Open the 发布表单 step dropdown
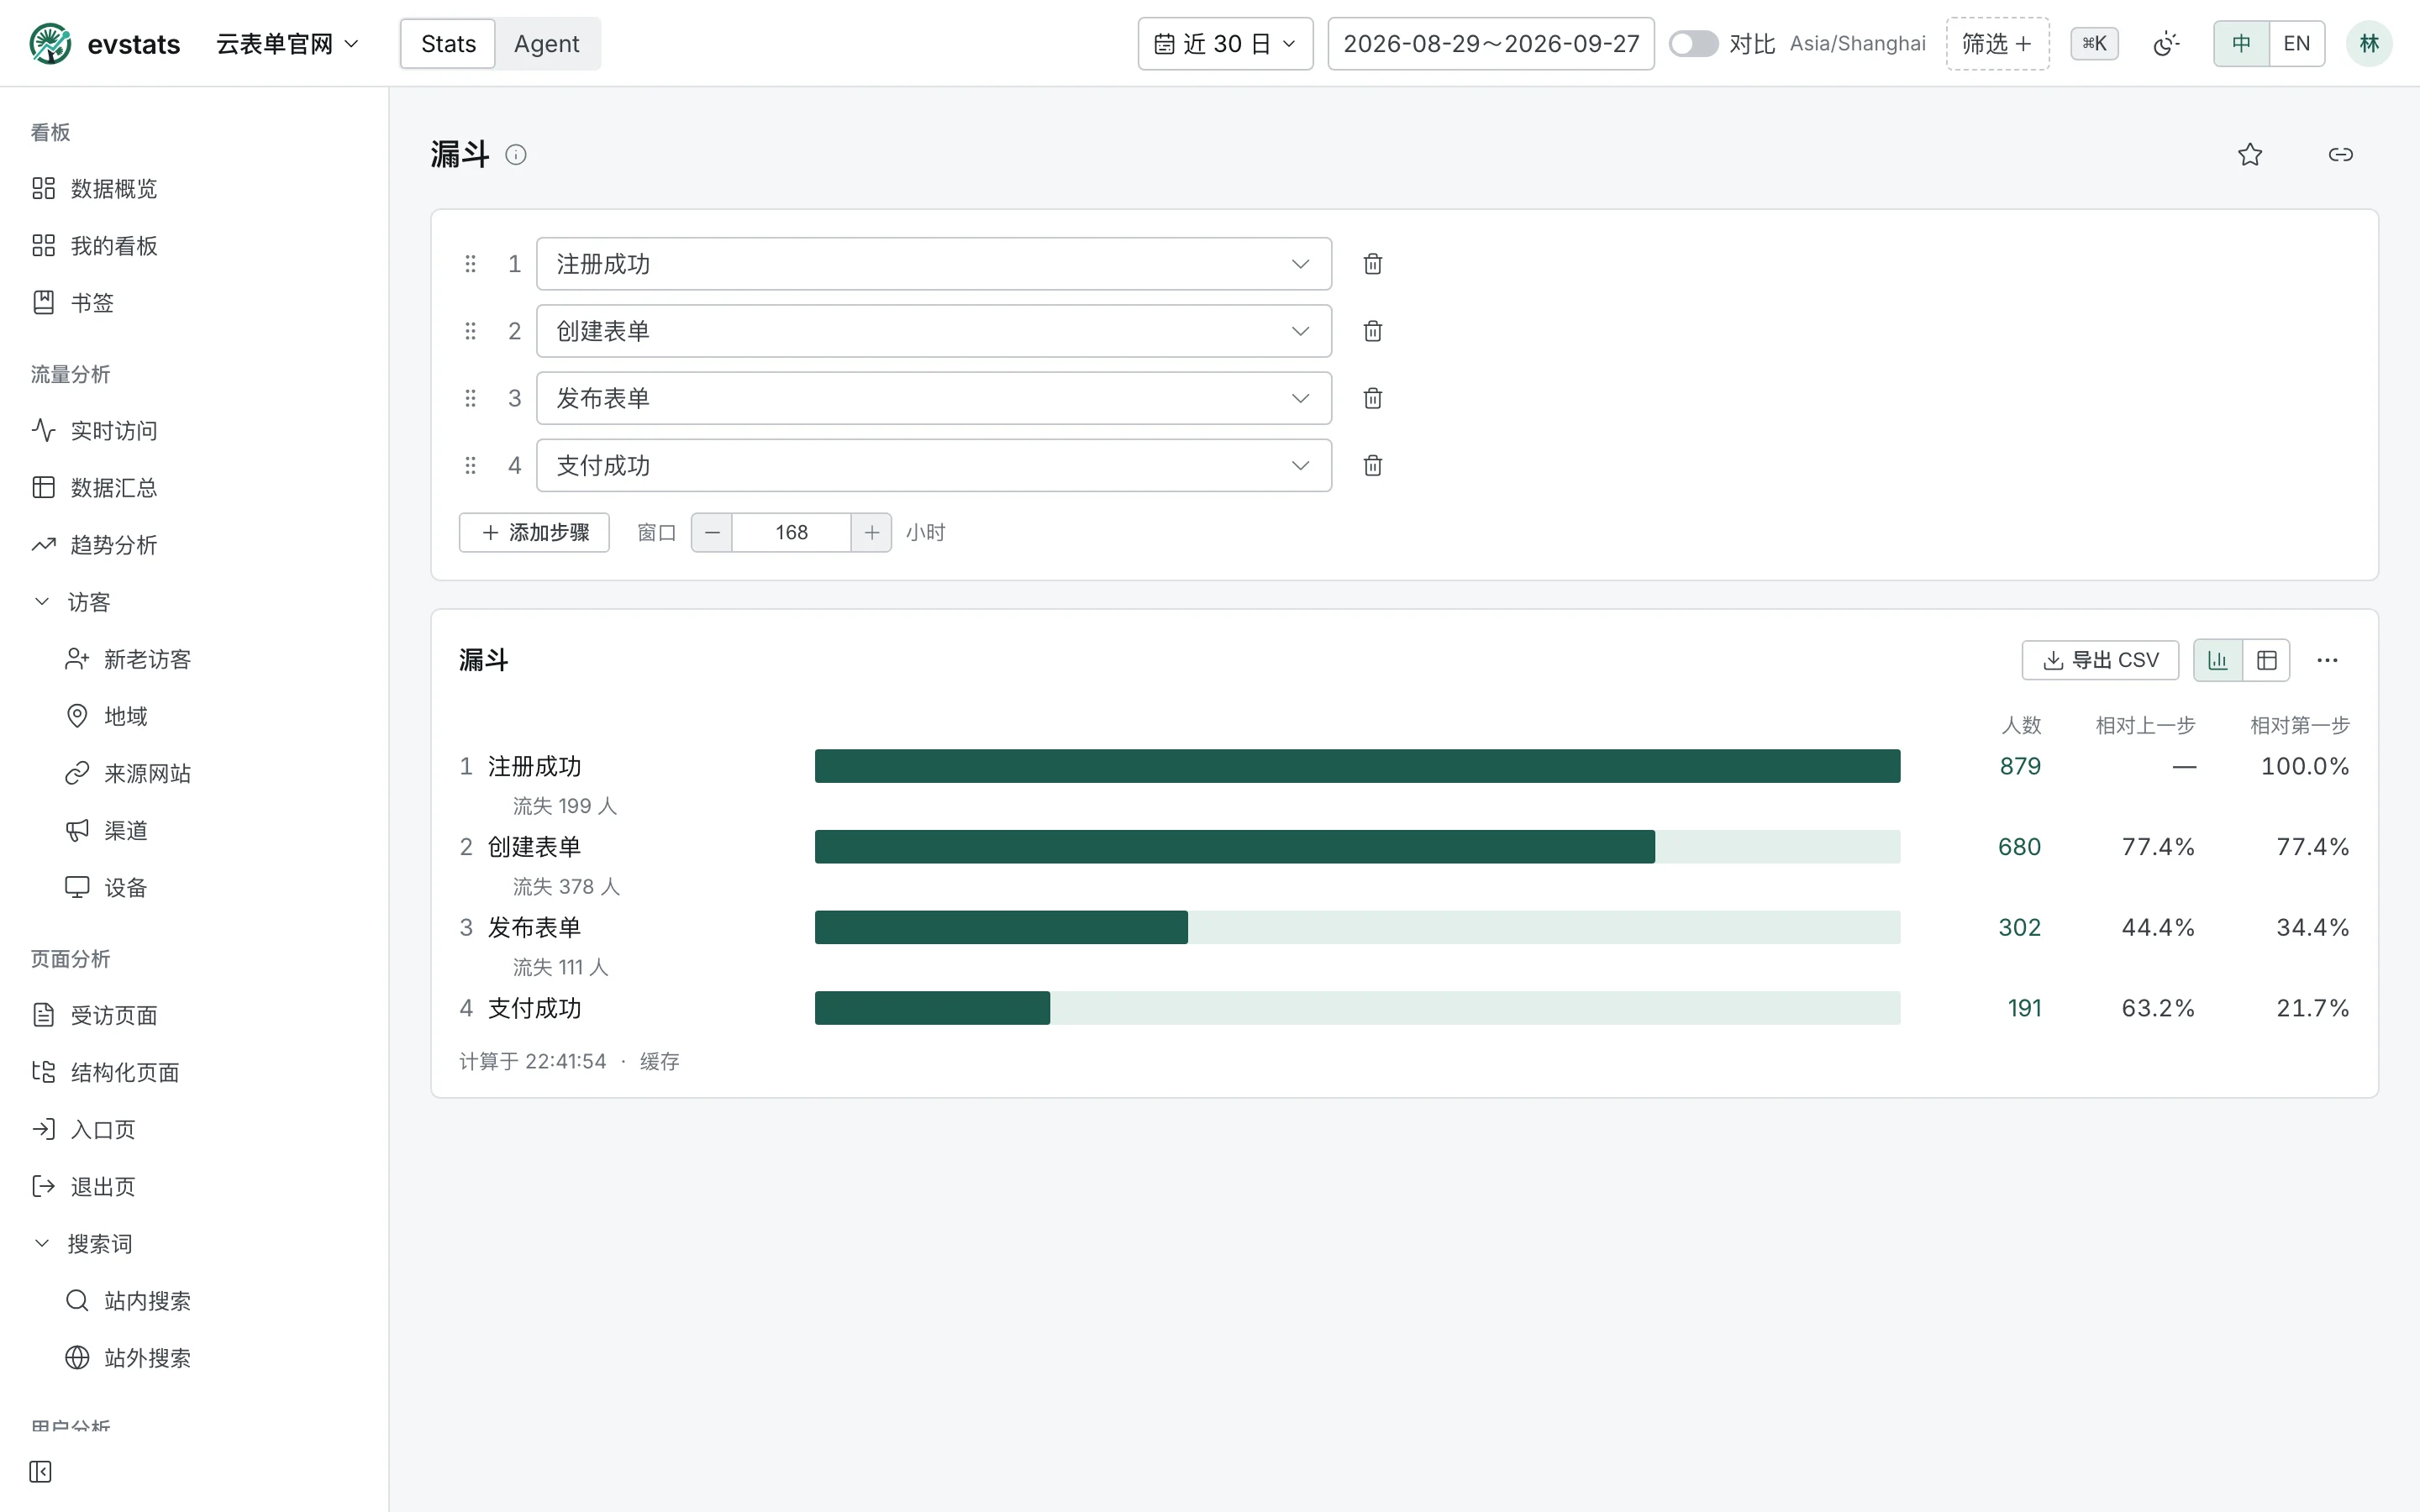Viewport: 2420px width, 1512px height. coord(934,398)
